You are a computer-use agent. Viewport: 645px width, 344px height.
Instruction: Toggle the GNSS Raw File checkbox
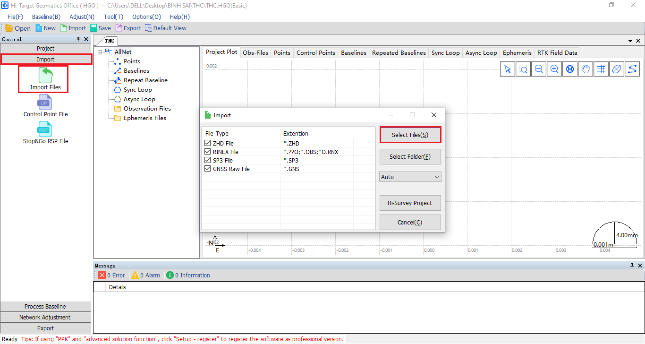coord(208,169)
